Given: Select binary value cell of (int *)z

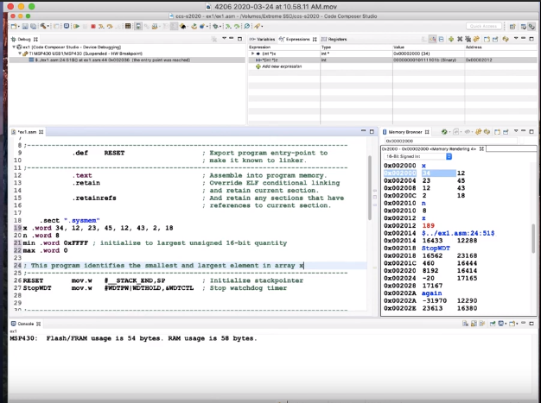Looking at the screenshot, I should [424, 60].
